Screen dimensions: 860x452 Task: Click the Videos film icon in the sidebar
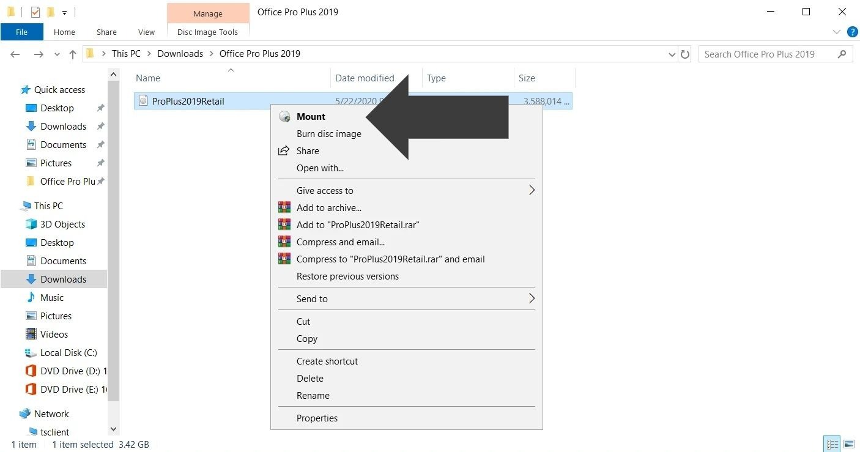tap(31, 334)
